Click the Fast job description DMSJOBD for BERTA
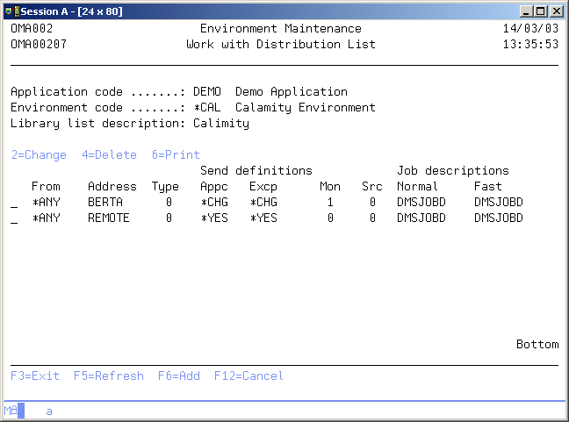 498,202
